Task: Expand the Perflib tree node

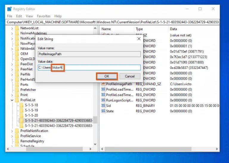Action: pyautogui.click(x=12, y=74)
